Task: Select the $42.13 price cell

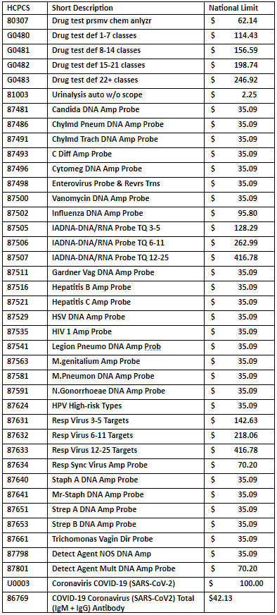Action: pyautogui.click(x=239, y=602)
